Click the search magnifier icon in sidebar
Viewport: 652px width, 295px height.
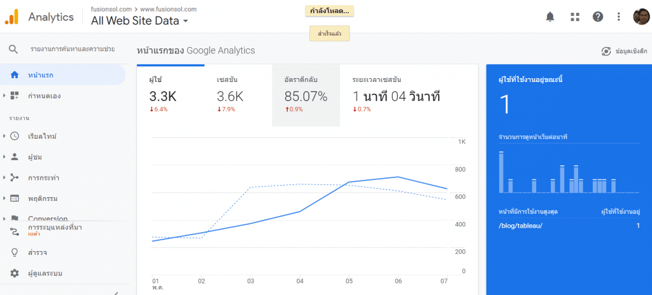pos(13,50)
